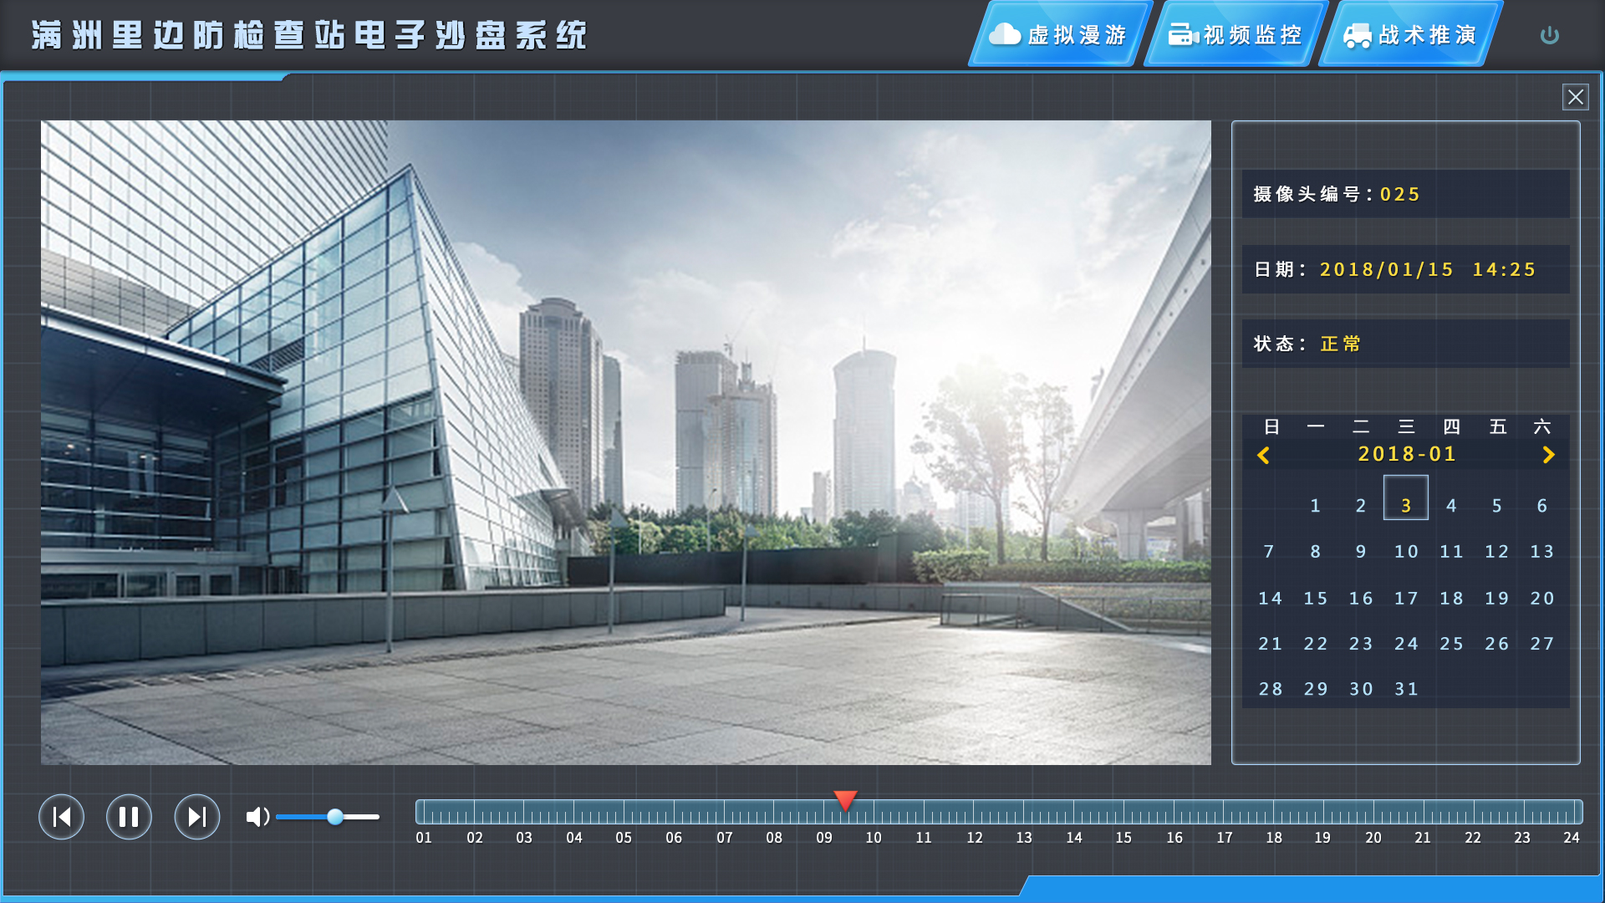Close the video monitoring panel
The height and width of the screenshot is (903, 1605).
click(1575, 98)
